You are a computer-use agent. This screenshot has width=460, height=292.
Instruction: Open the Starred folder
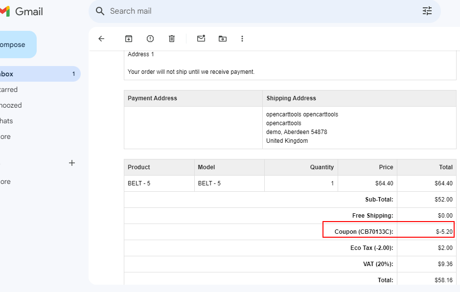click(9, 90)
